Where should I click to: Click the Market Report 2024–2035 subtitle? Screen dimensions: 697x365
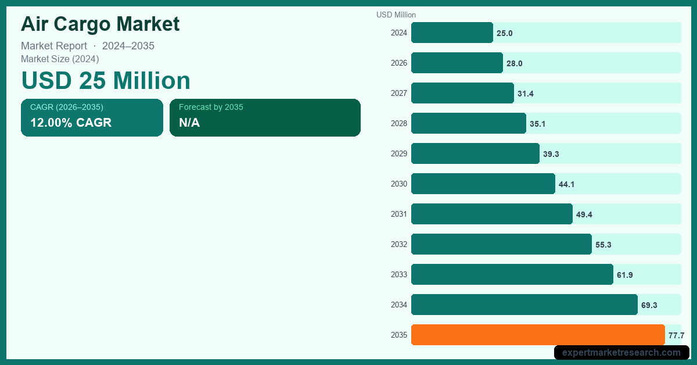pyautogui.click(x=88, y=46)
